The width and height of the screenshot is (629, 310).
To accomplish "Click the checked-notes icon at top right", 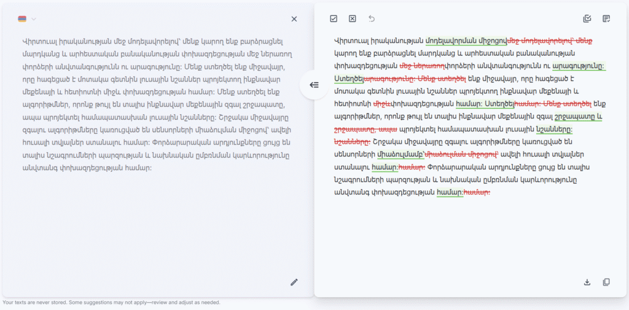I will [606, 19].
